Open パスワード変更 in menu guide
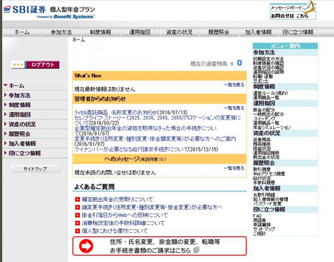Screen dimensions: 334x262 tap(267, 203)
